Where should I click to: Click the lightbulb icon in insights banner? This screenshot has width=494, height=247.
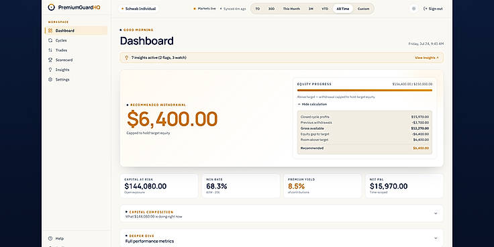127,58
